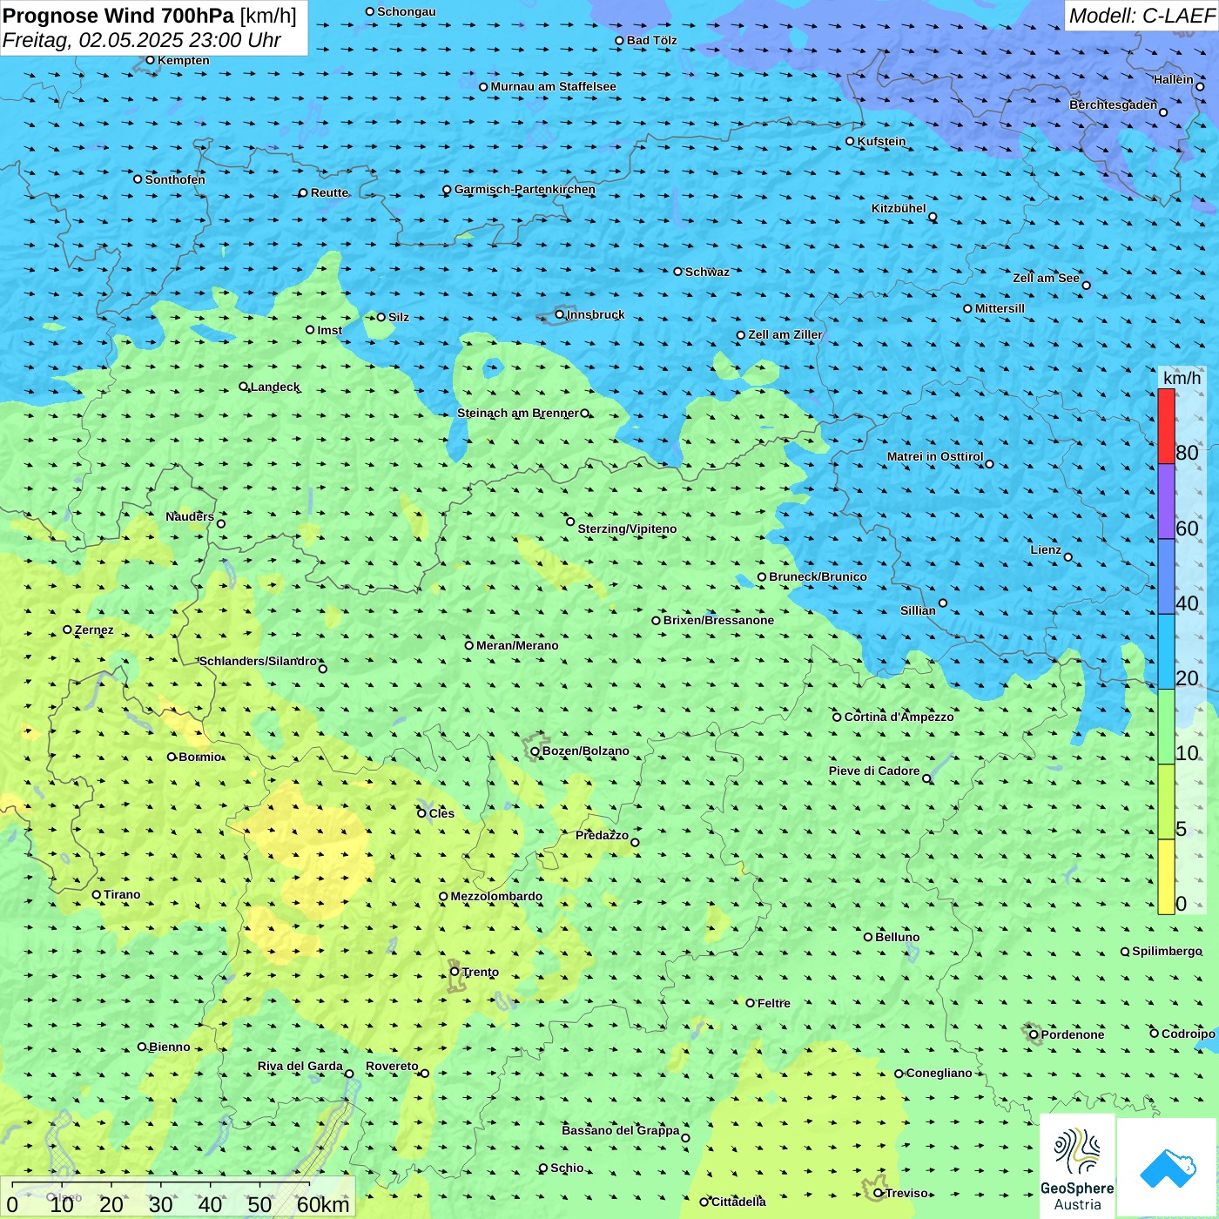Viewport: 1219px width, 1219px height.
Task: Click the Innsbruck city marker
Action: (560, 314)
